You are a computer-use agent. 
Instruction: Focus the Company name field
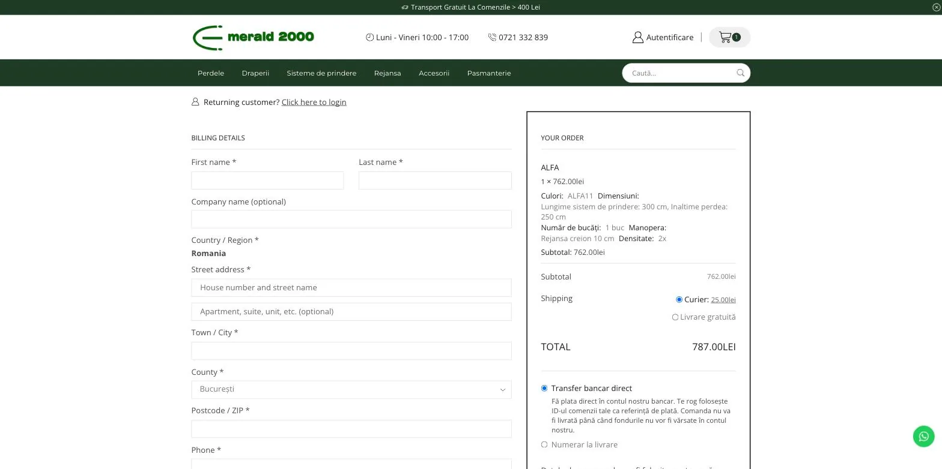click(x=351, y=219)
